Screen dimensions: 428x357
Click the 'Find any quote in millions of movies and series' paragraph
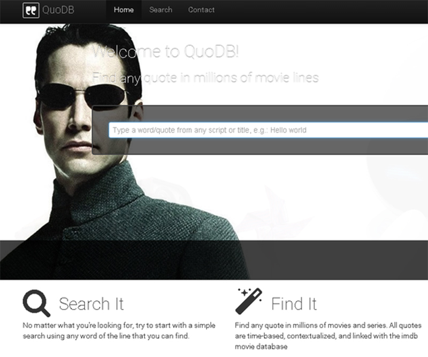coord(328,336)
